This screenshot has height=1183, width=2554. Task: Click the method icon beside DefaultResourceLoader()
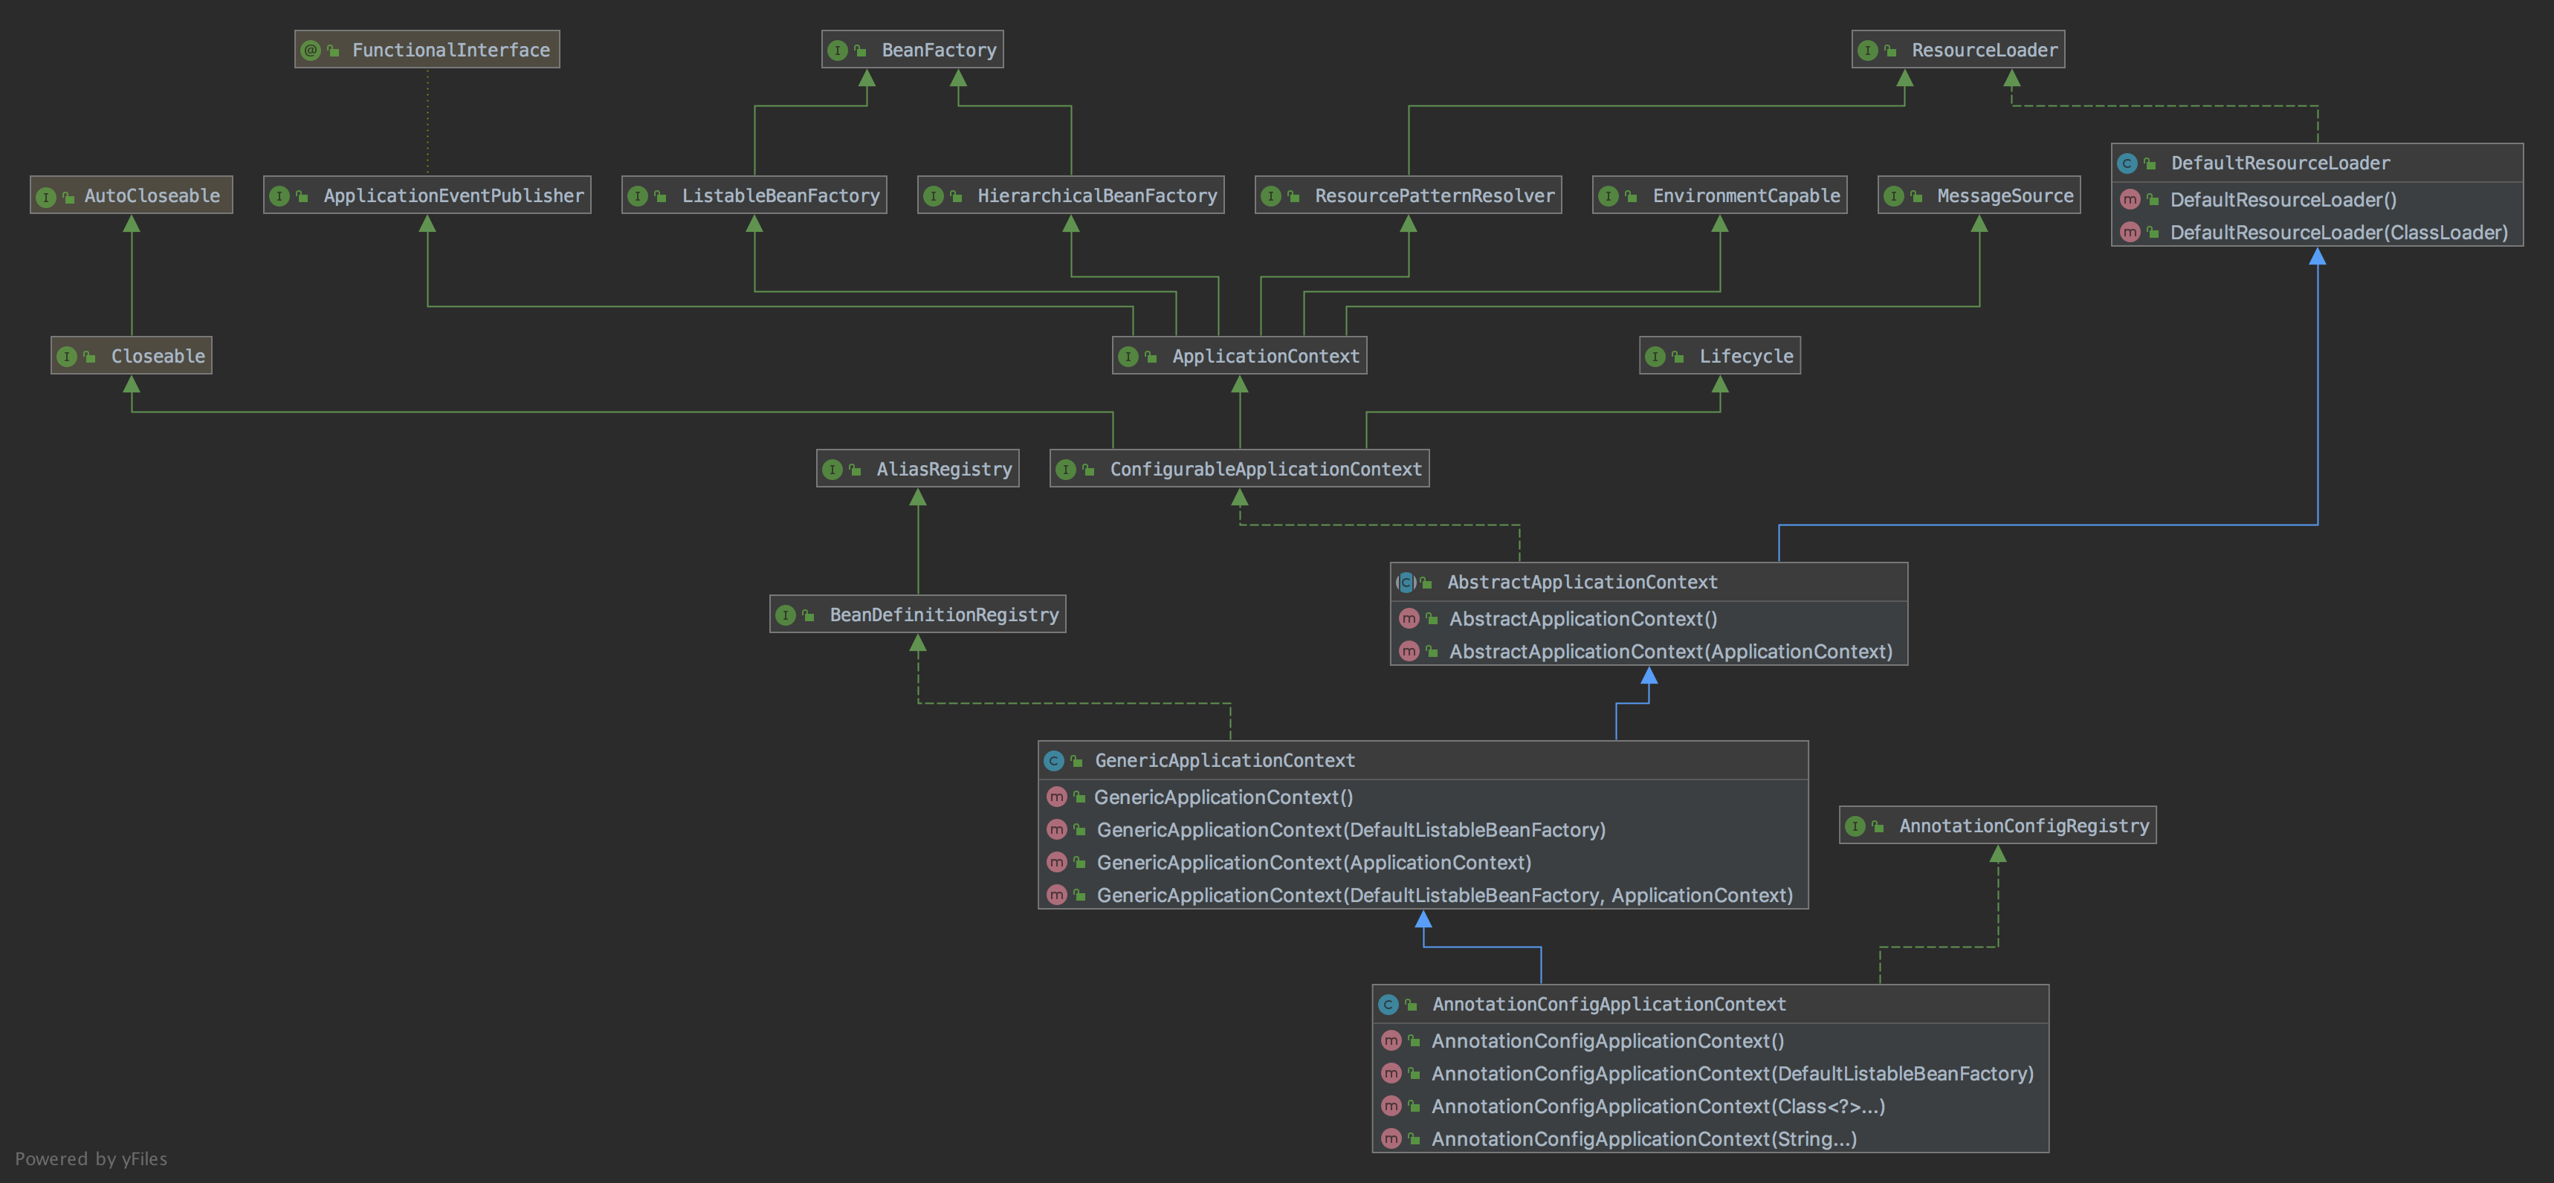coord(2130,200)
